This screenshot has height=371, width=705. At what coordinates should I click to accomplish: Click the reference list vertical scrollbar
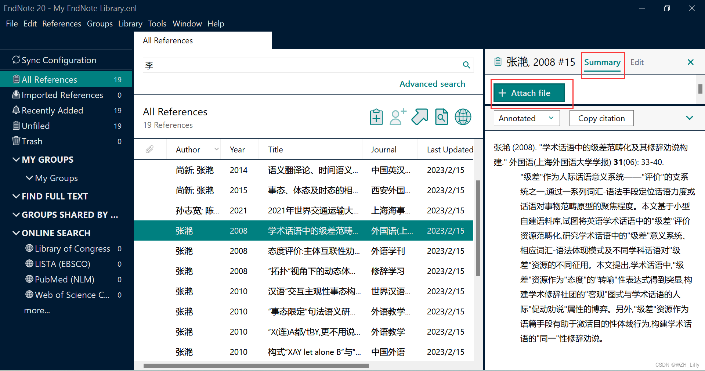pyautogui.click(x=478, y=228)
